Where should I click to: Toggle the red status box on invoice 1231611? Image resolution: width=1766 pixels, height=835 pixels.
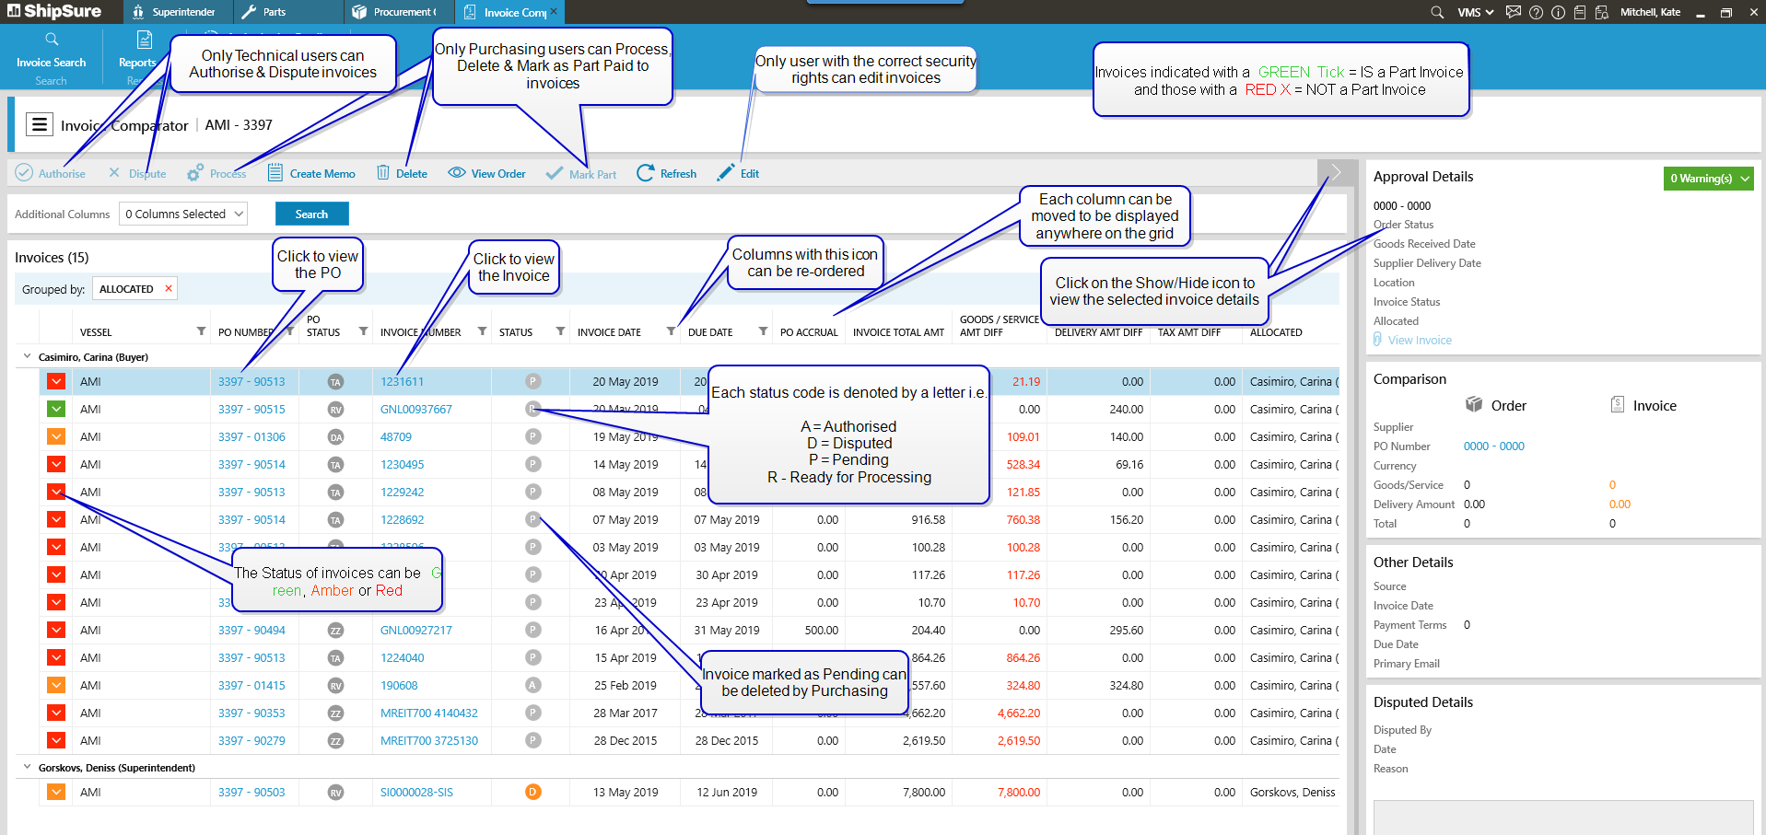click(56, 382)
